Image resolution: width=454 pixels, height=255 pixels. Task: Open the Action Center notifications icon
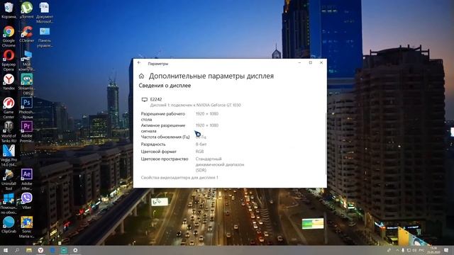click(446, 250)
